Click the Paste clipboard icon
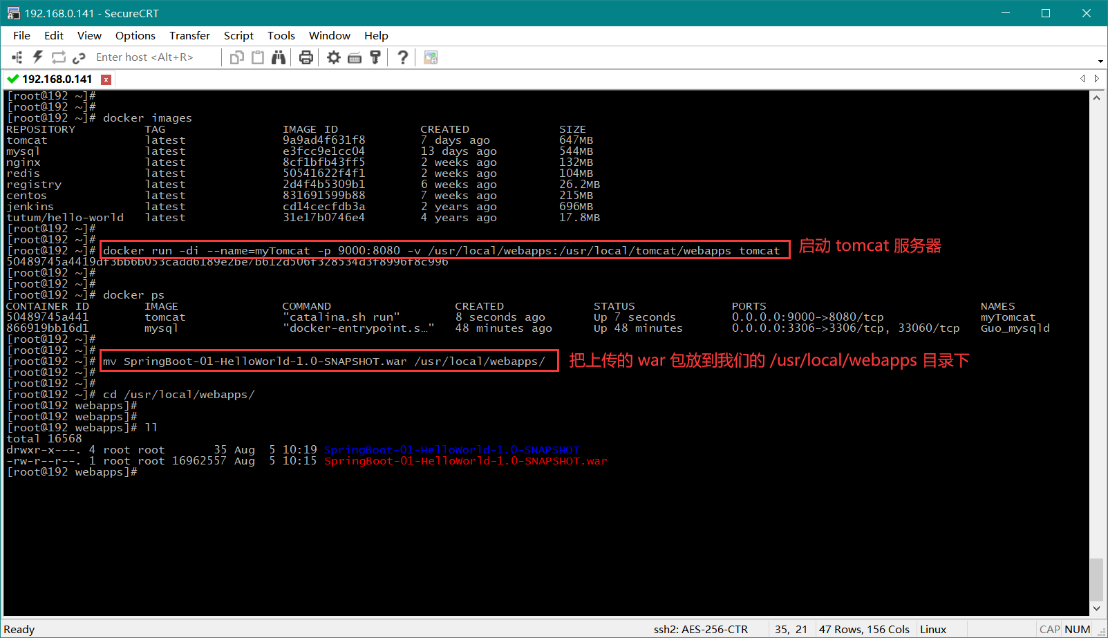The width and height of the screenshot is (1108, 638). pyautogui.click(x=258, y=57)
